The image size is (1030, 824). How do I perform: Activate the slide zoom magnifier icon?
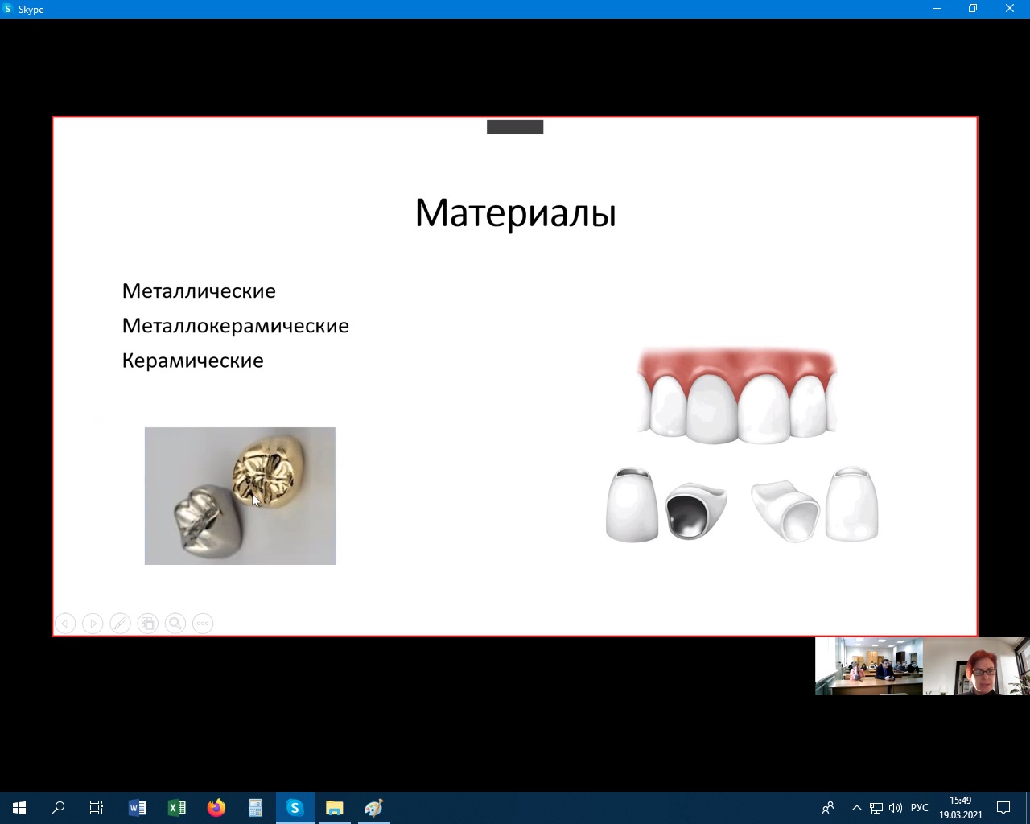pos(175,624)
